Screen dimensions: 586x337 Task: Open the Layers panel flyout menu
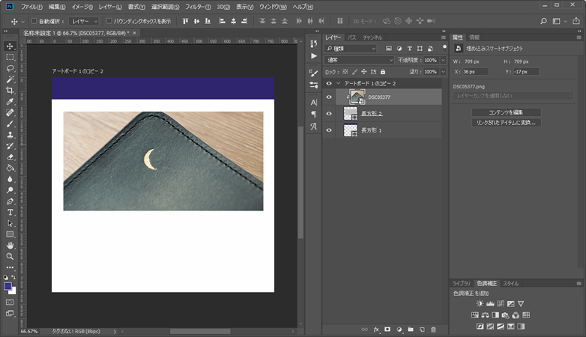click(443, 37)
